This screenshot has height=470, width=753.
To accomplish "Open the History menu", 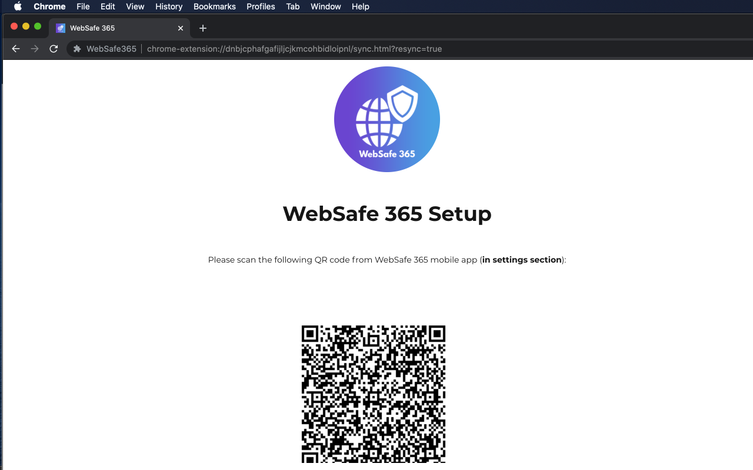I will coord(169,6).
